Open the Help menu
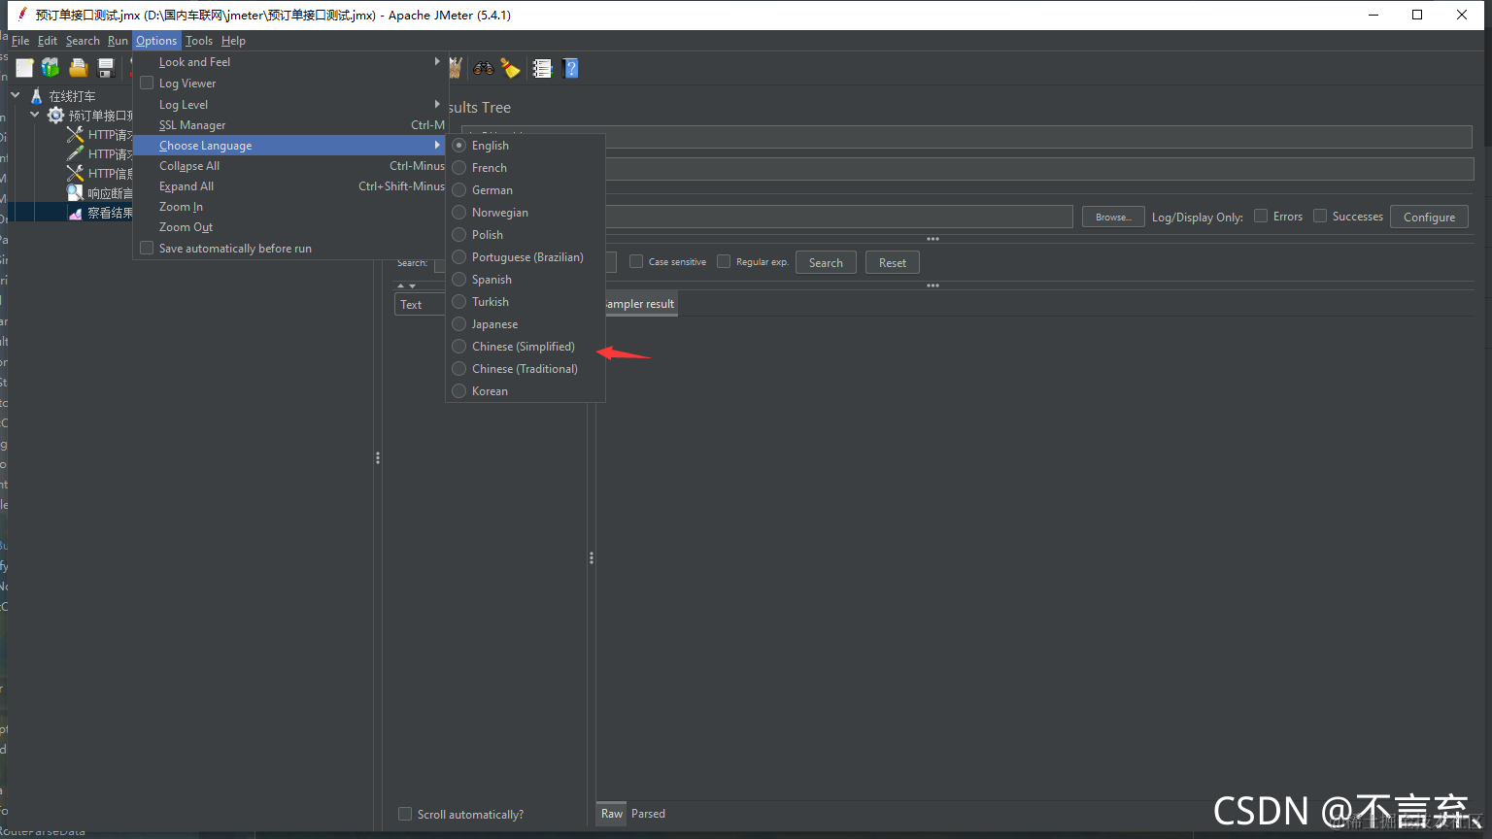1492x839 pixels. [x=233, y=41]
